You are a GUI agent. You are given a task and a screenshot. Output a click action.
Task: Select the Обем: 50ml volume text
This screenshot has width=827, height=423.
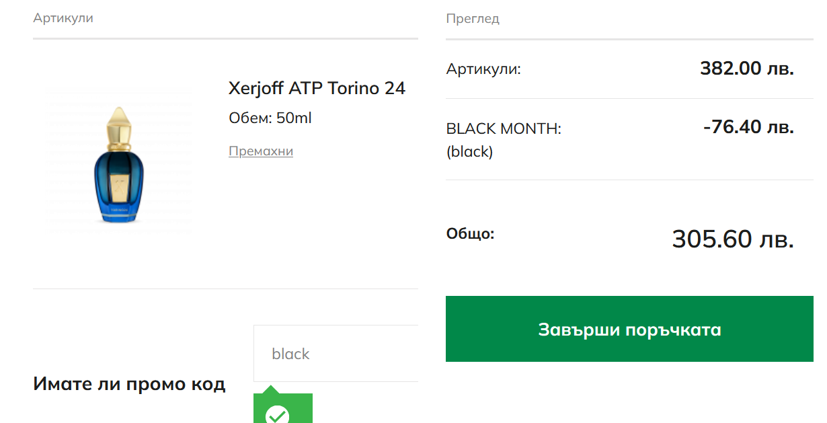pos(270,118)
